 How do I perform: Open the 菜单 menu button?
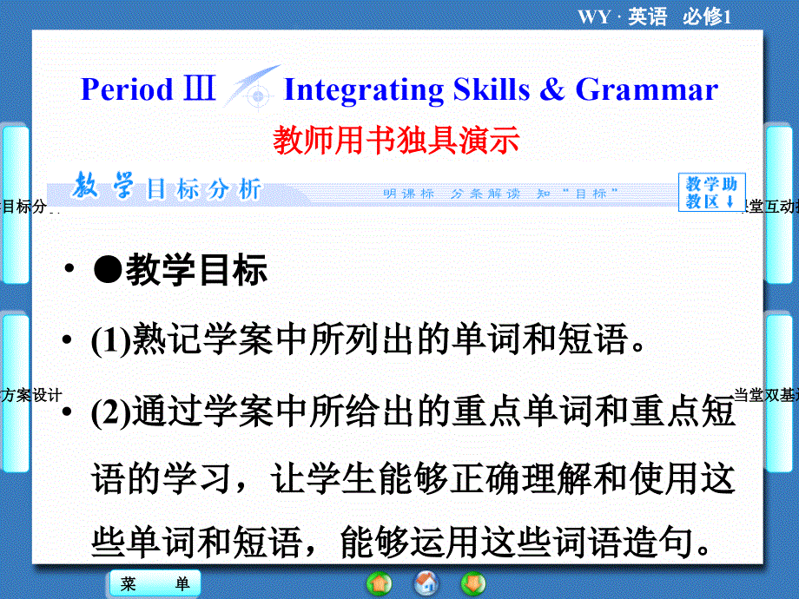pos(155,584)
